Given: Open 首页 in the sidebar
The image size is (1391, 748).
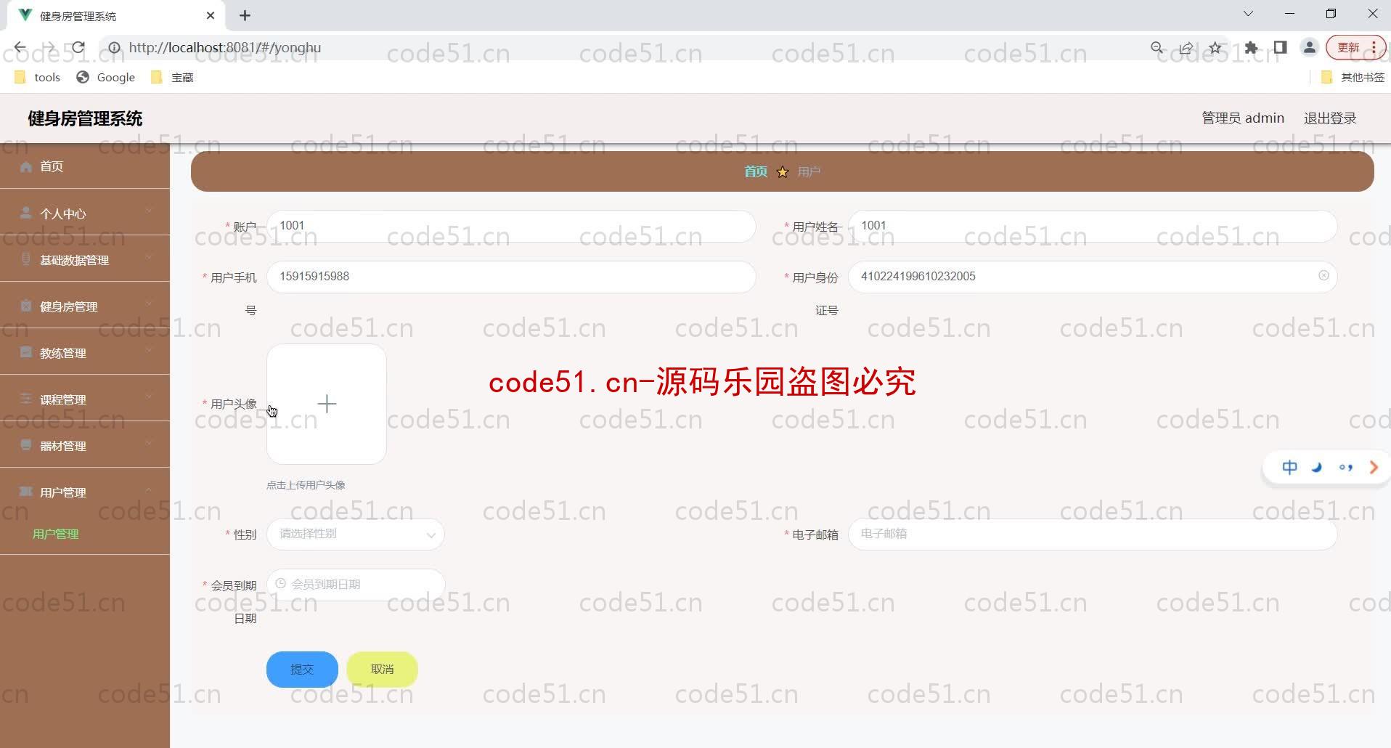Looking at the screenshot, I should pyautogui.click(x=85, y=166).
